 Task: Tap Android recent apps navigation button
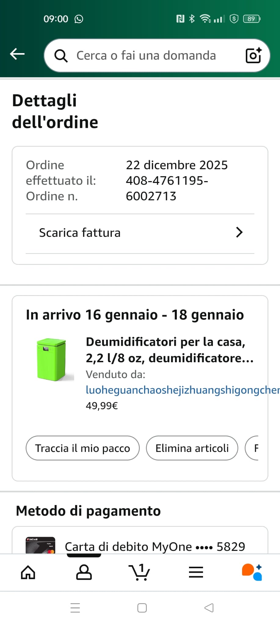(75, 608)
